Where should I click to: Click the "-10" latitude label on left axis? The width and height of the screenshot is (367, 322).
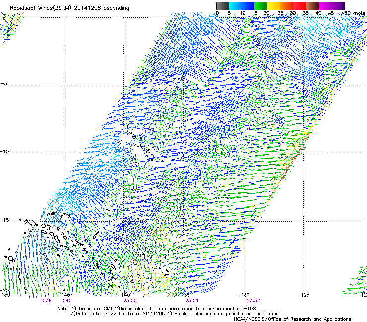tap(4, 151)
